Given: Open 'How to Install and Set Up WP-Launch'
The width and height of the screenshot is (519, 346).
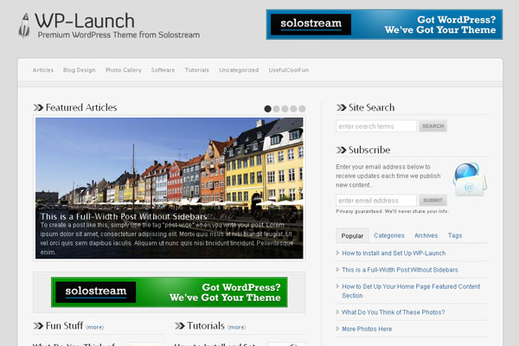Looking at the screenshot, I should [x=394, y=253].
